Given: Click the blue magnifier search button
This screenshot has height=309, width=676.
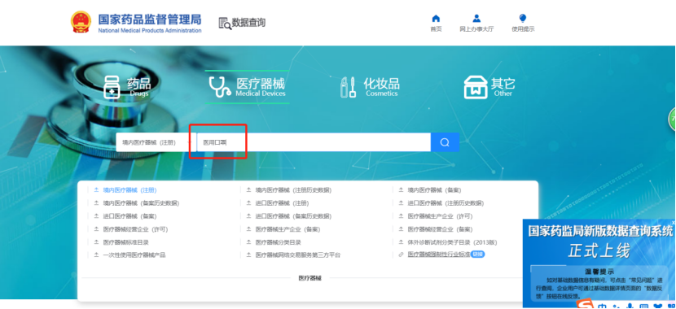Looking at the screenshot, I should pyautogui.click(x=445, y=142).
